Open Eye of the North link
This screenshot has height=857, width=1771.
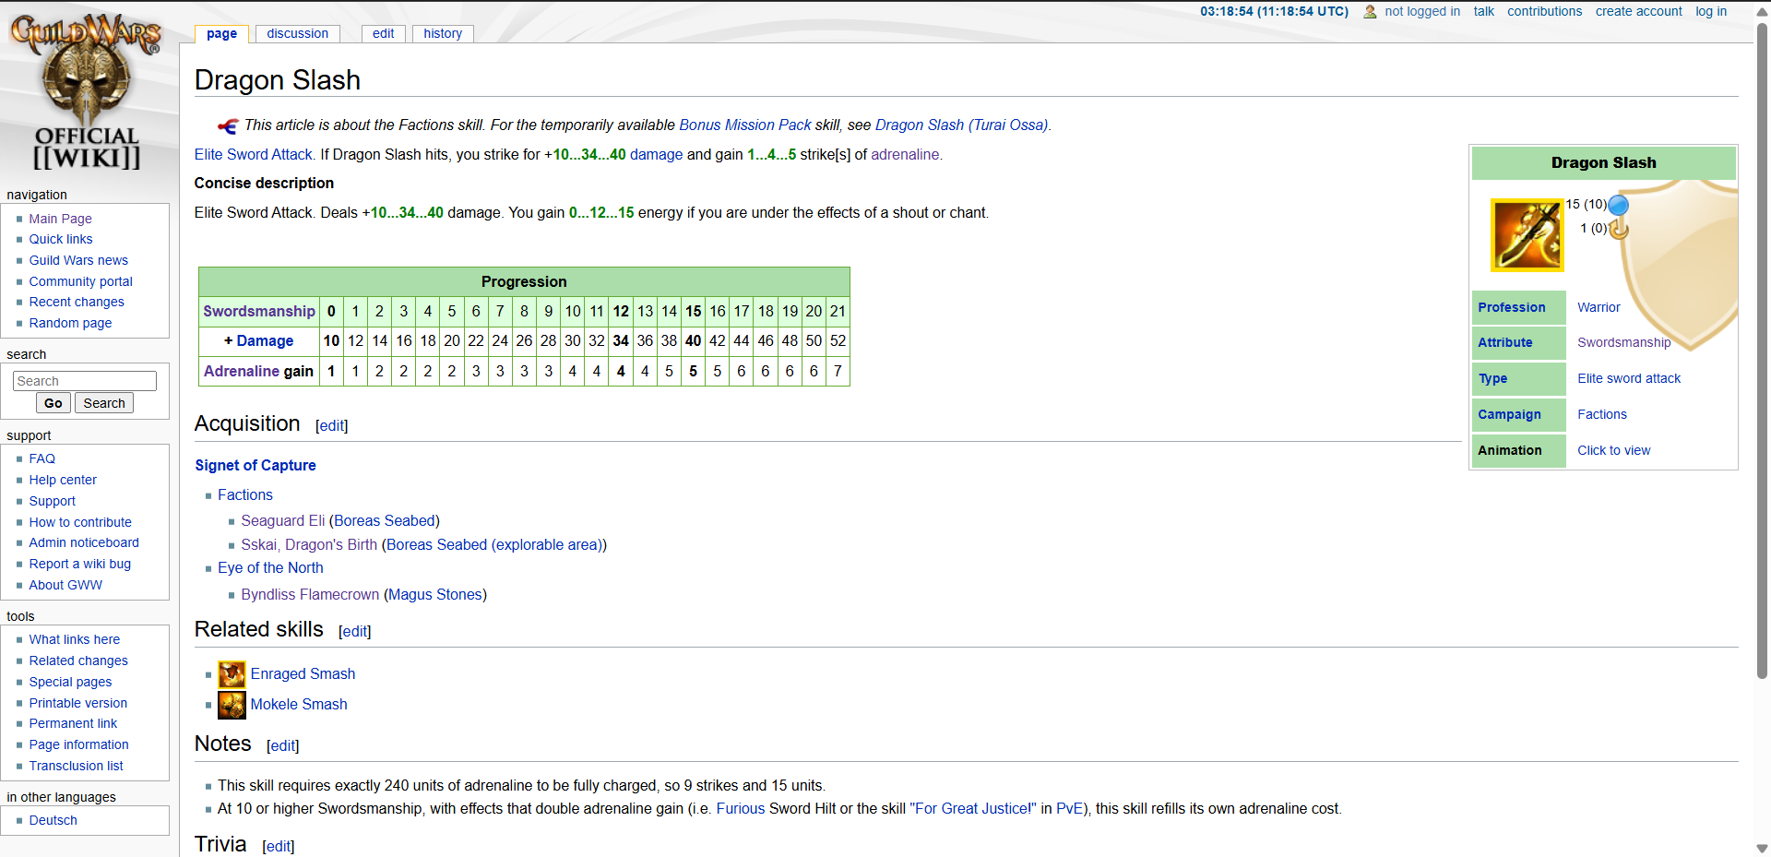[270, 567]
